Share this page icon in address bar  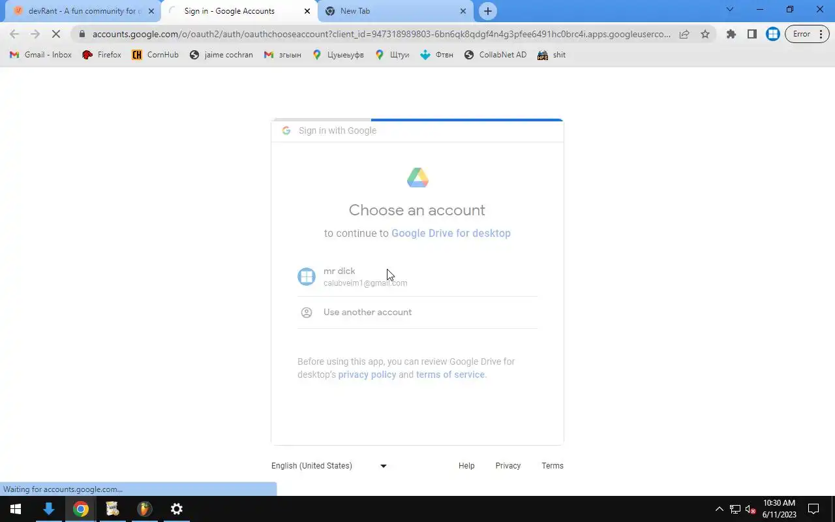coord(684,34)
